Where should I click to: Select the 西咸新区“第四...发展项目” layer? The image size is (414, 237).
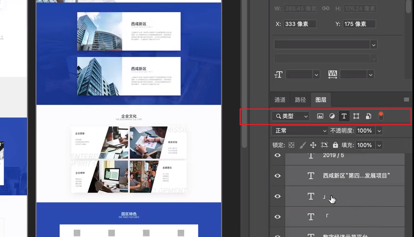345,176
